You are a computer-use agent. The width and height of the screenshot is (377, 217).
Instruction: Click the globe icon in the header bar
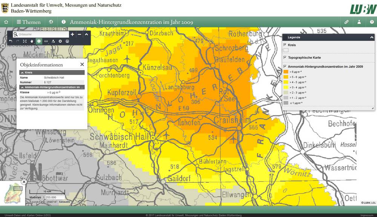tap(51, 22)
